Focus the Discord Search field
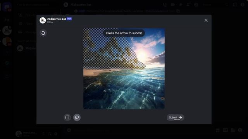This screenshot has height=139, width=248. click(x=215, y=5)
